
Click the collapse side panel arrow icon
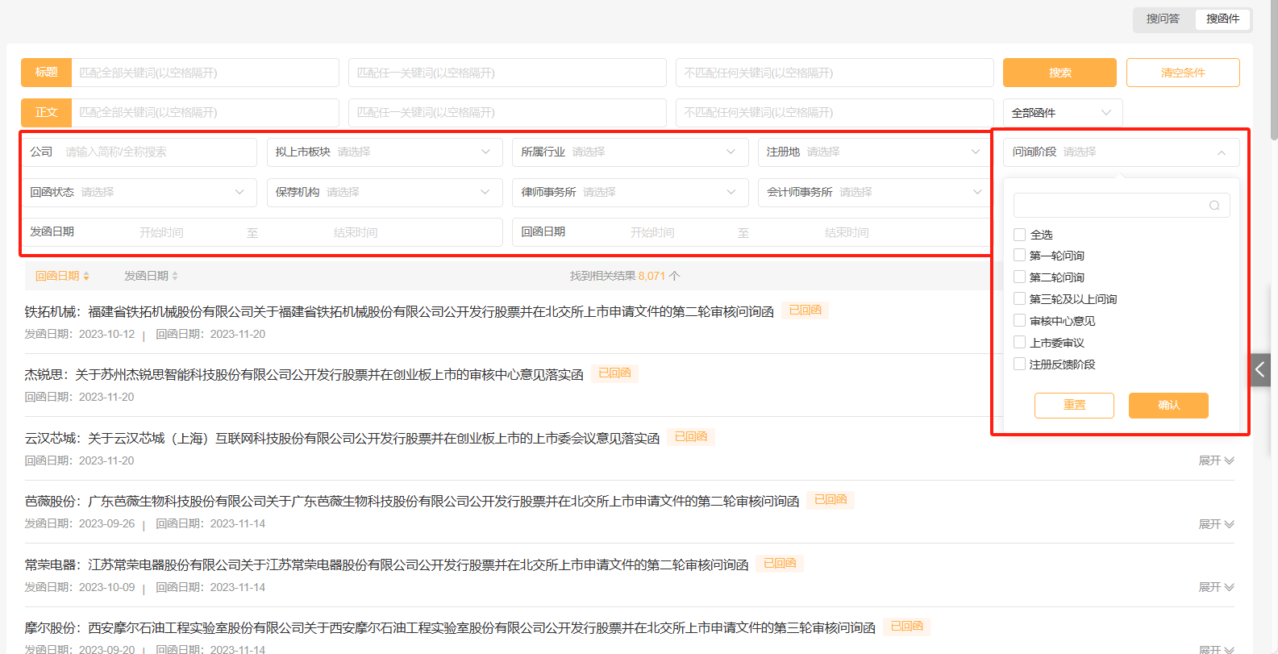[1260, 370]
